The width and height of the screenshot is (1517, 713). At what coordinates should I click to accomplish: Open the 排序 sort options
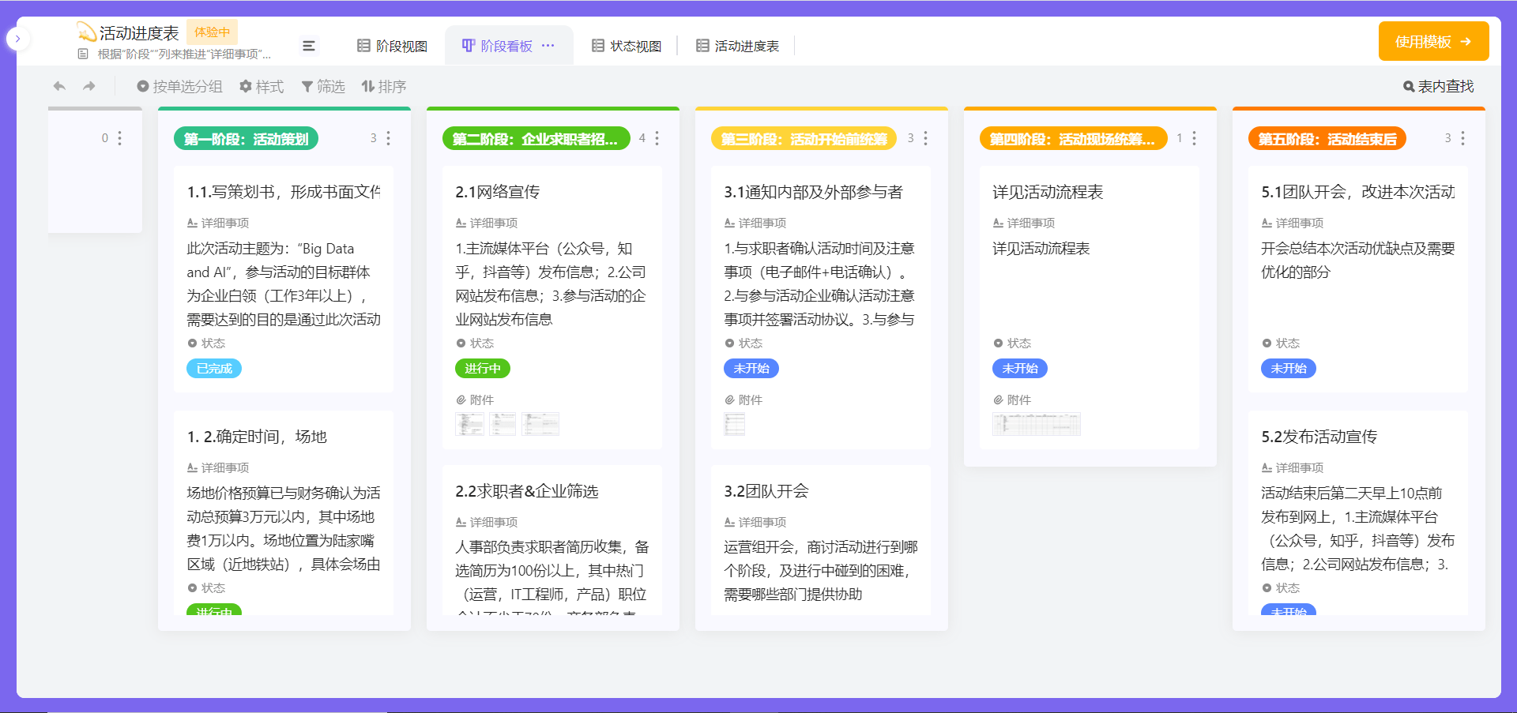coord(384,87)
